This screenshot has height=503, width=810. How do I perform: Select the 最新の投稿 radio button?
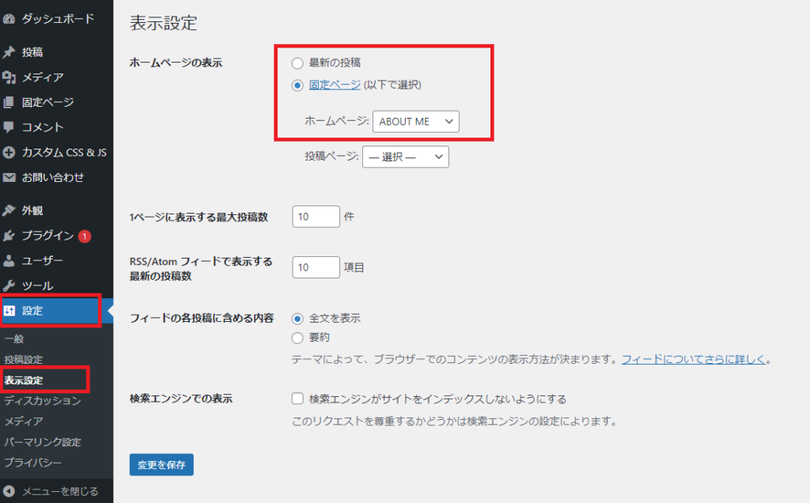[297, 62]
